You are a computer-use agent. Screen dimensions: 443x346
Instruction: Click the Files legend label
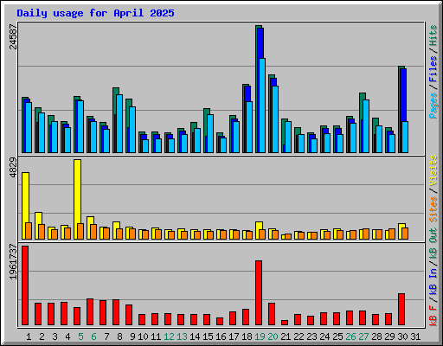pos(433,69)
